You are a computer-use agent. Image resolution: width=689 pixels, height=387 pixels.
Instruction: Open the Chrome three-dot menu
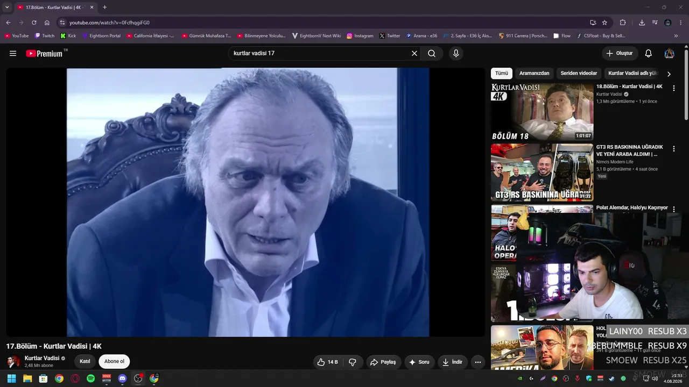coord(680,23)
